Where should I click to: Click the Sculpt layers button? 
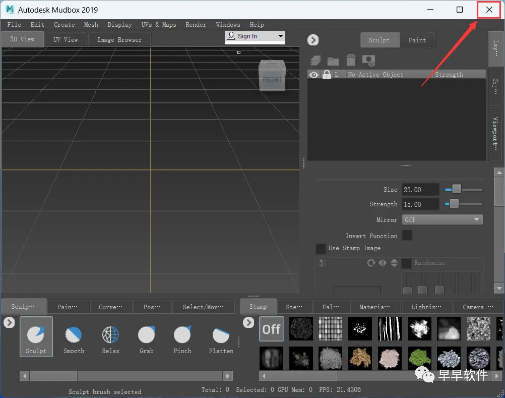tap(380, 40)
